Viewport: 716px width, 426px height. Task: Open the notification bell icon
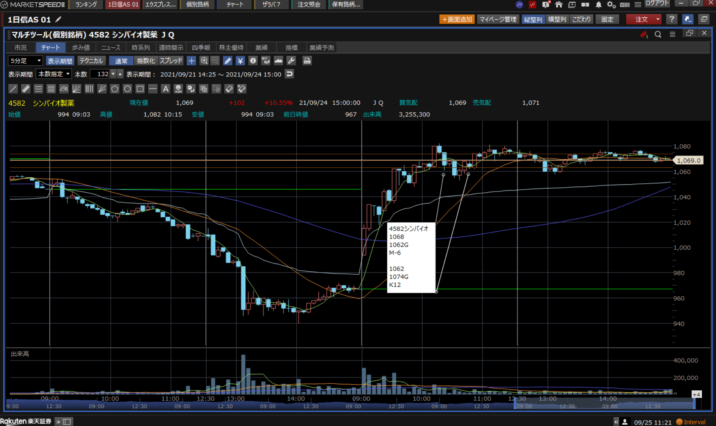click(x=598, y=5)
